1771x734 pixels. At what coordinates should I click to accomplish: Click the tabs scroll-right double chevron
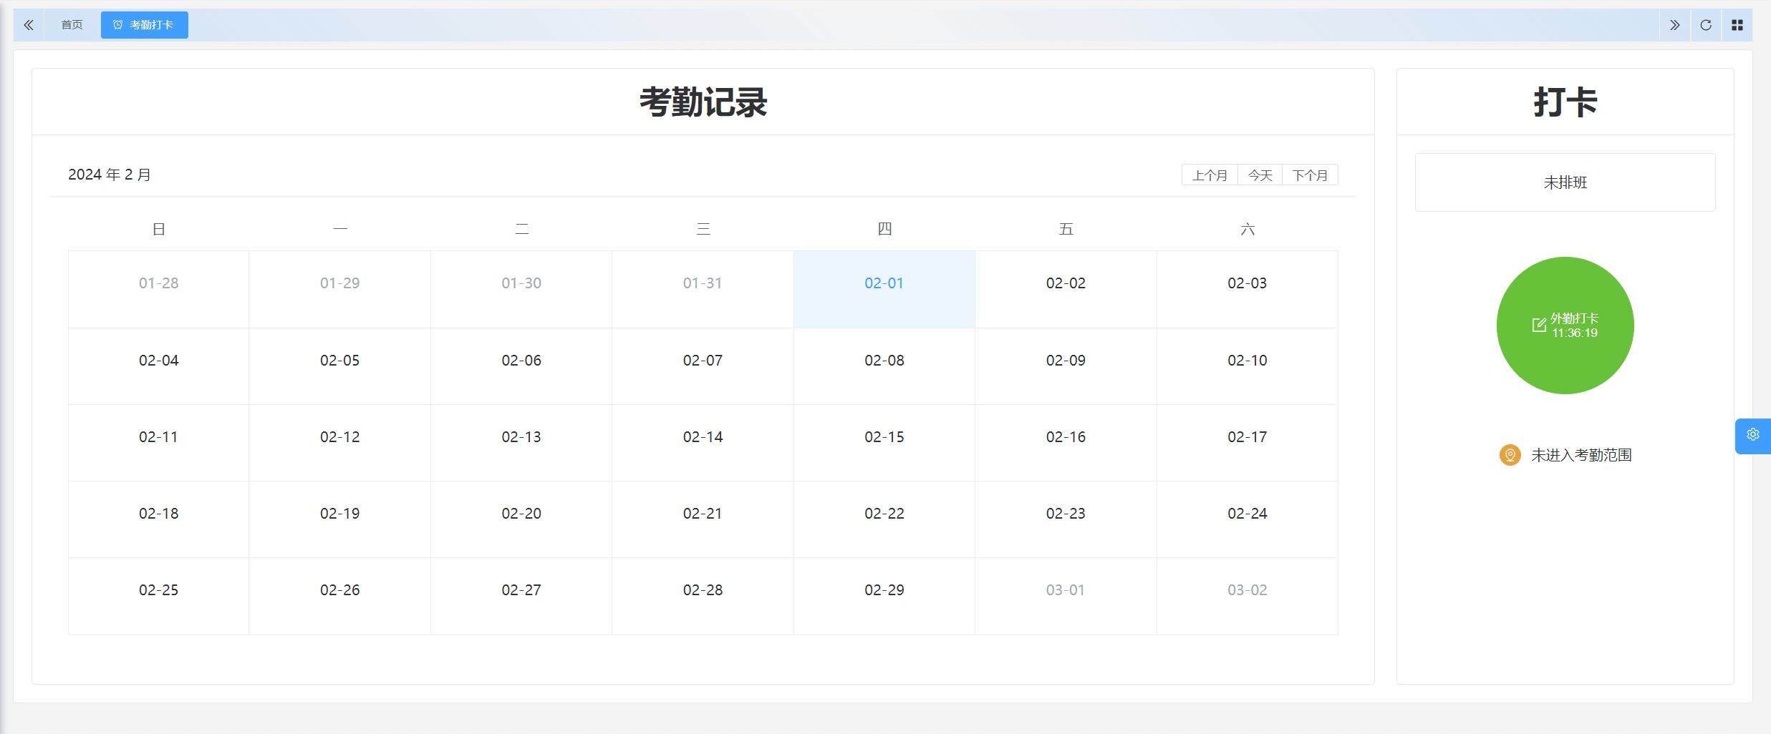(1674, 25)
